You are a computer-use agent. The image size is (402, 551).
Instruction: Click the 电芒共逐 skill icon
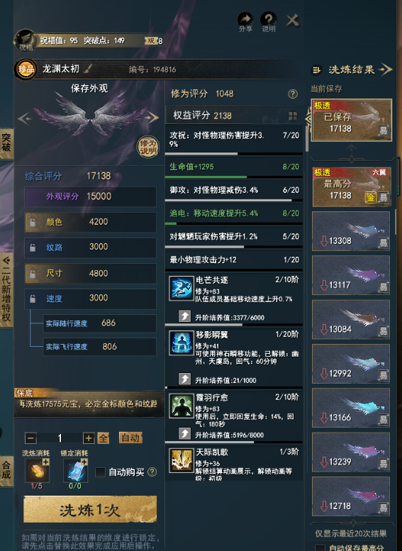point(182,288)
